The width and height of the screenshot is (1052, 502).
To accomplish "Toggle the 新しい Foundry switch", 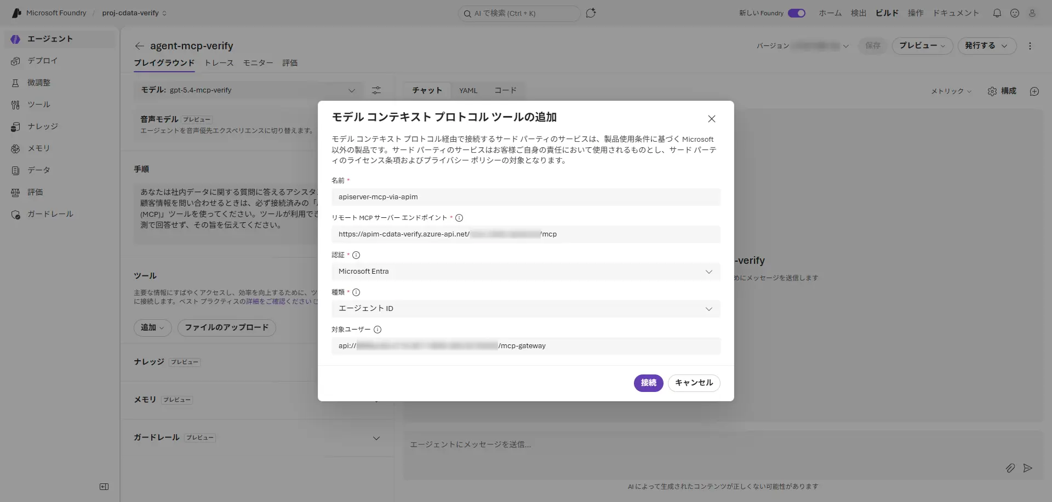I will (797, 13).
